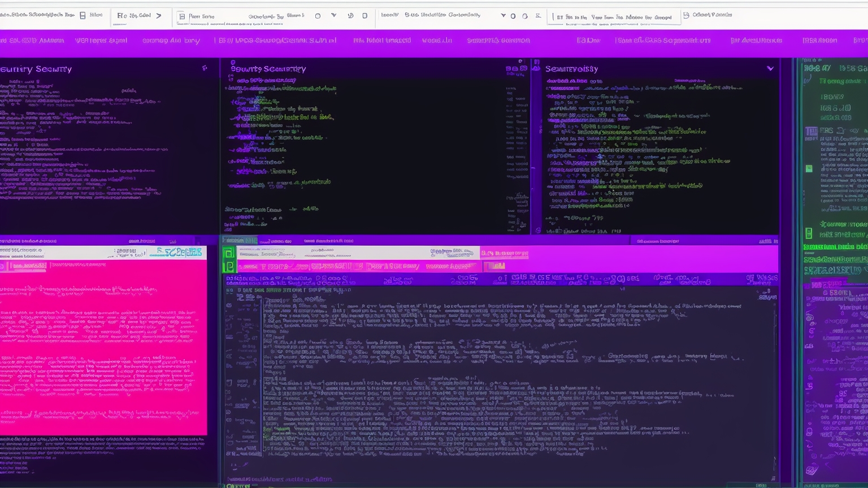Click the file icon at far right toolbar

(x=686, y=15)
